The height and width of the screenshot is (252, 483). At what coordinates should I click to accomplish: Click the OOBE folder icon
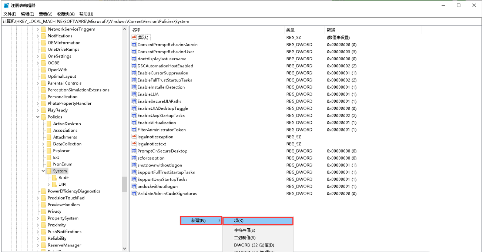(x=43, y=63)
